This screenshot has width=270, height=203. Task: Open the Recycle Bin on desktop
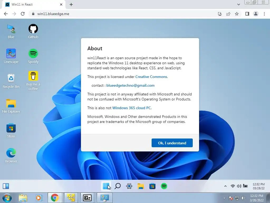[11, 81]
